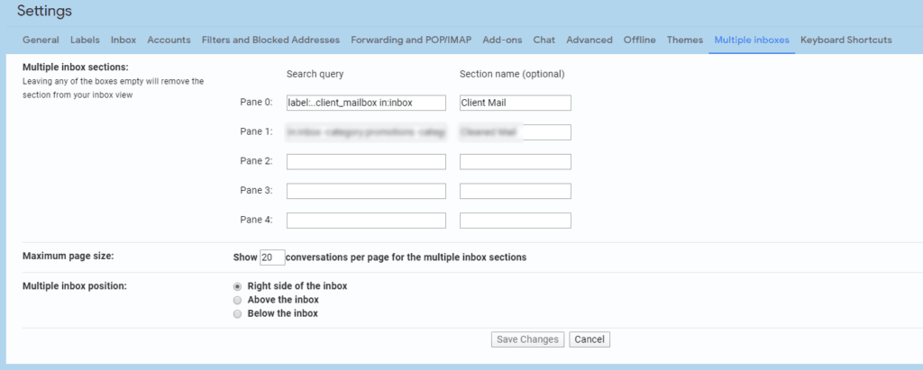Click the Pane 2 search query field
The image size is (923, 370).
pos(366,162)
